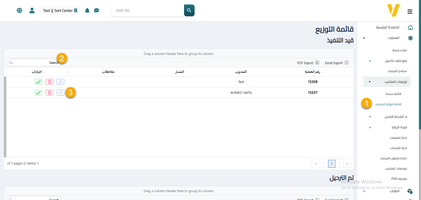Click the globe language icon
421x200 pixels.
tap(19, 11)
